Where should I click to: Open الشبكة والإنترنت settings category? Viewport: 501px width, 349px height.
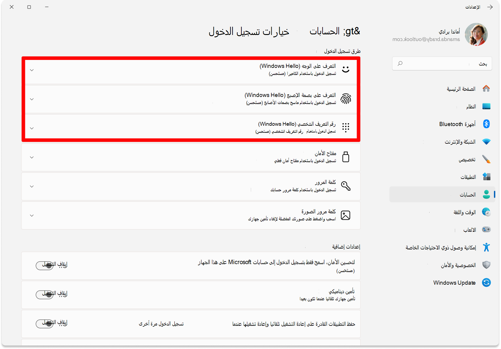click(442, 142)
